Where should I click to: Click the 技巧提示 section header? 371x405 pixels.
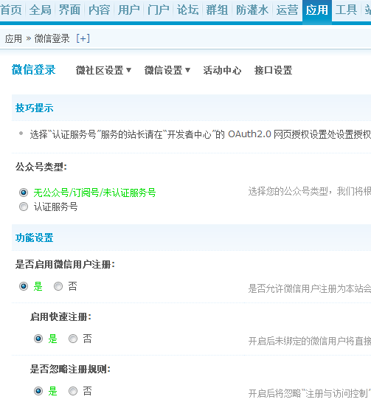(x=35, y=108)
